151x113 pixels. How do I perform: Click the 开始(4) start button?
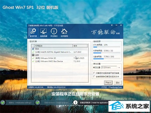click(x=108, y=83)
